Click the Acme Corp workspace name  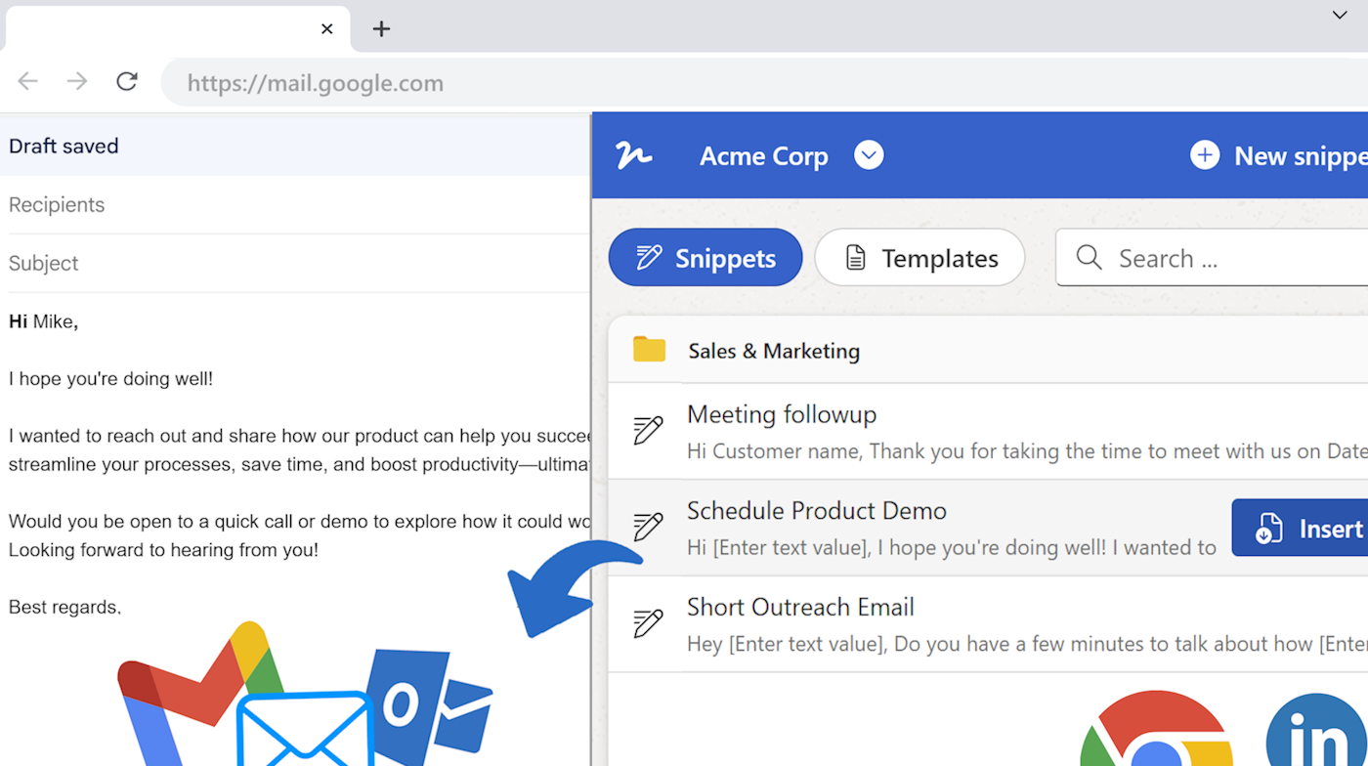tap(764, 156)
